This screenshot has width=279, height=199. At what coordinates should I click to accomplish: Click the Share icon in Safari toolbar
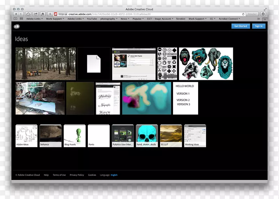(36, 14)
